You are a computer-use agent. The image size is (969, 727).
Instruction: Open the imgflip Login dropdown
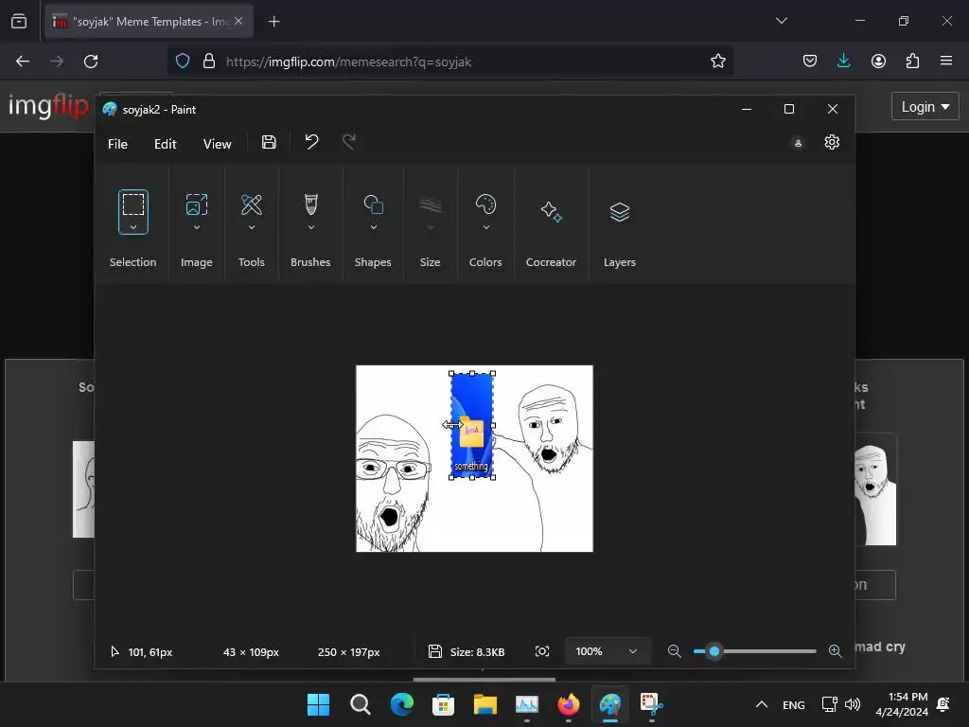click(x=925, y=107)
